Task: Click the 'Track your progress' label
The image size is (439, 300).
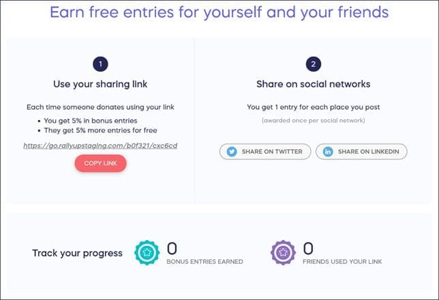Action: click(78, 253)
